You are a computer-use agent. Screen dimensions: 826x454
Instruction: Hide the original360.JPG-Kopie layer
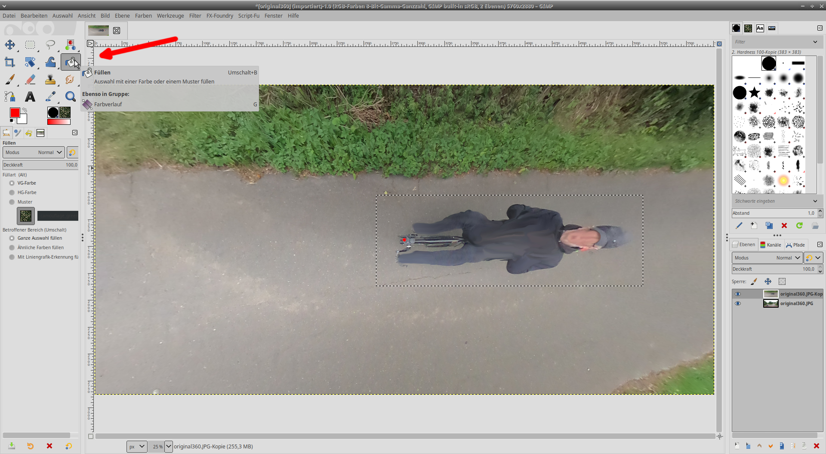pos(738,294)
